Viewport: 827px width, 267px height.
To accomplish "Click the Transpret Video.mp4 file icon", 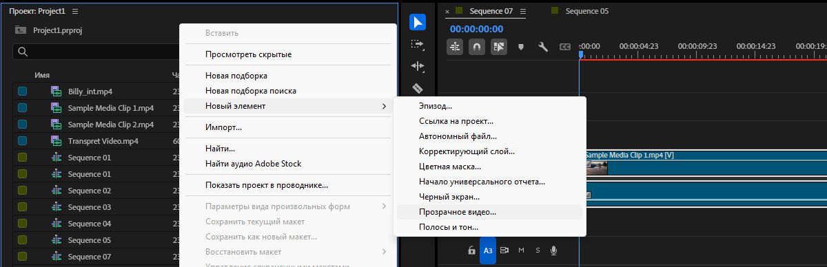I will pyautogui.click(x=57, y=141).
